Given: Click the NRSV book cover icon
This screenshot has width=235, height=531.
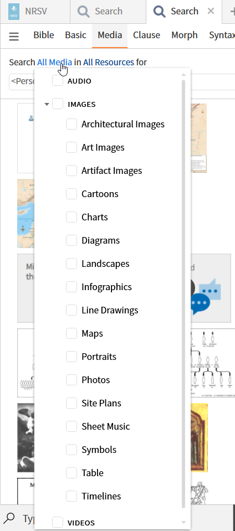Looking at the screenshot, I should point(13,11).
